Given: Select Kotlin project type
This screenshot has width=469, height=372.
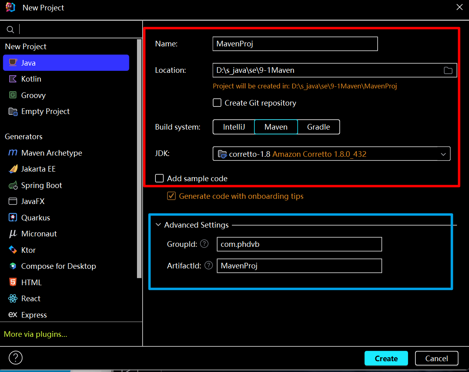Looking at the screenshot, I should [x=66, y=79].
